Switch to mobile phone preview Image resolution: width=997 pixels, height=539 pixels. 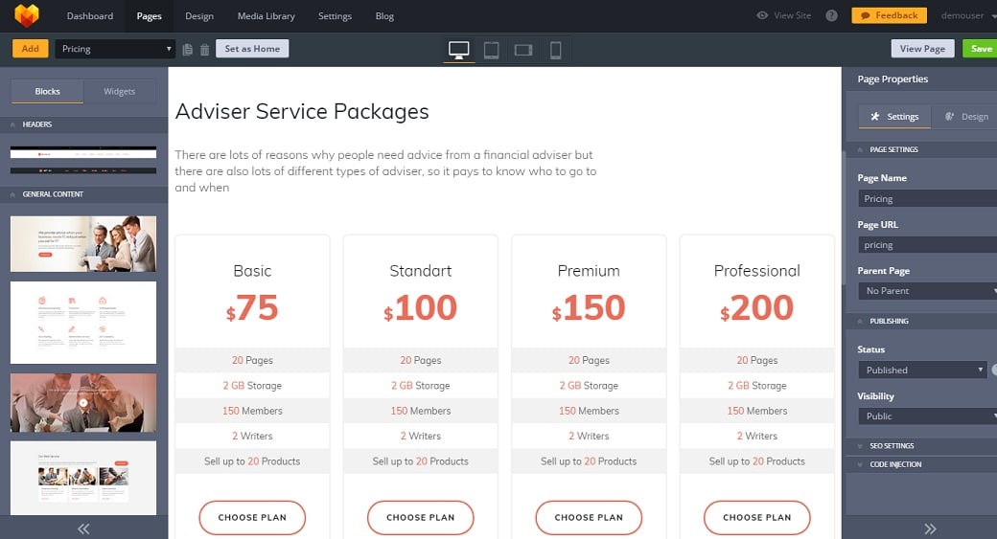pos(555,50)
